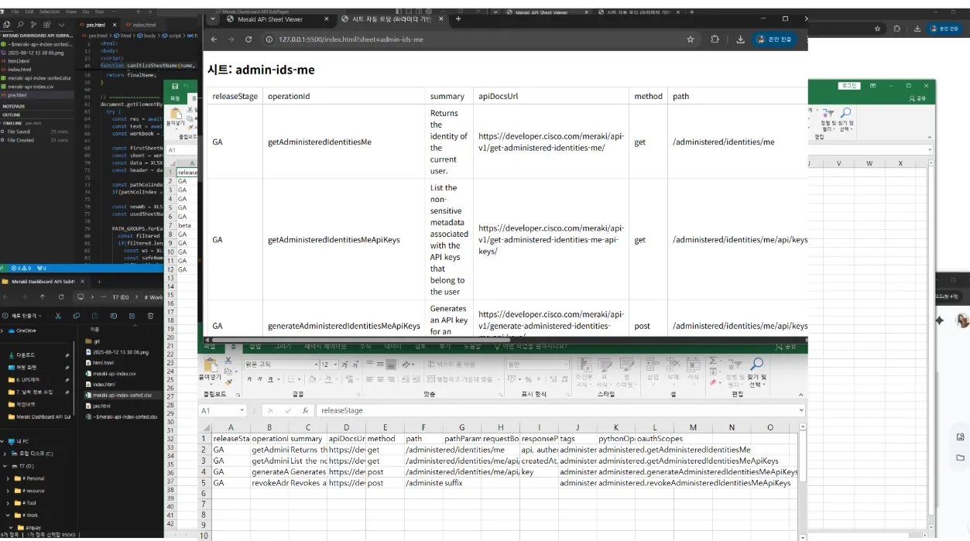The height and width of the screenshot is (541, 970).
Task: Click the Excel formula bar containing releaseStage
Action: click(x=557, y=411)
